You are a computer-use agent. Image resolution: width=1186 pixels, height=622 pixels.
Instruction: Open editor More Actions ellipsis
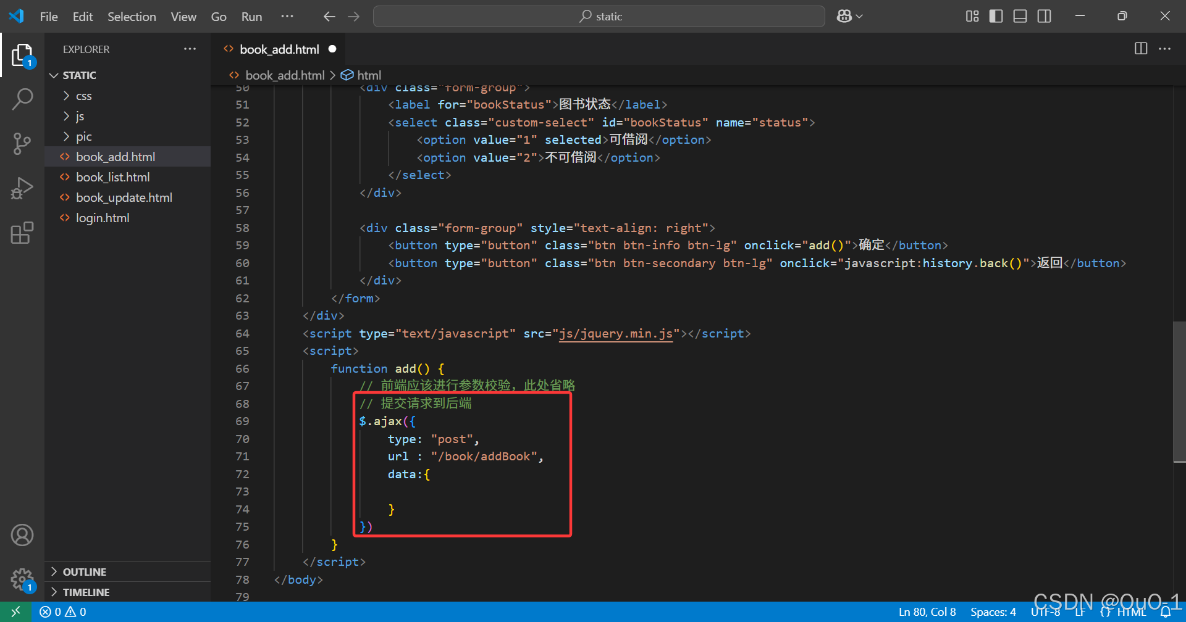1165,49
